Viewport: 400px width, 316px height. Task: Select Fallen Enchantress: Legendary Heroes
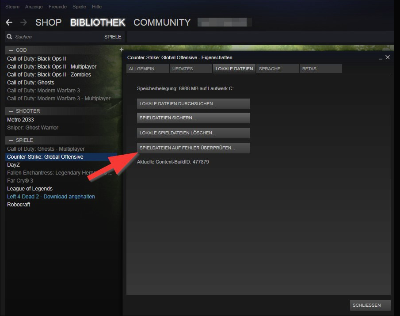tap(59, 173)
